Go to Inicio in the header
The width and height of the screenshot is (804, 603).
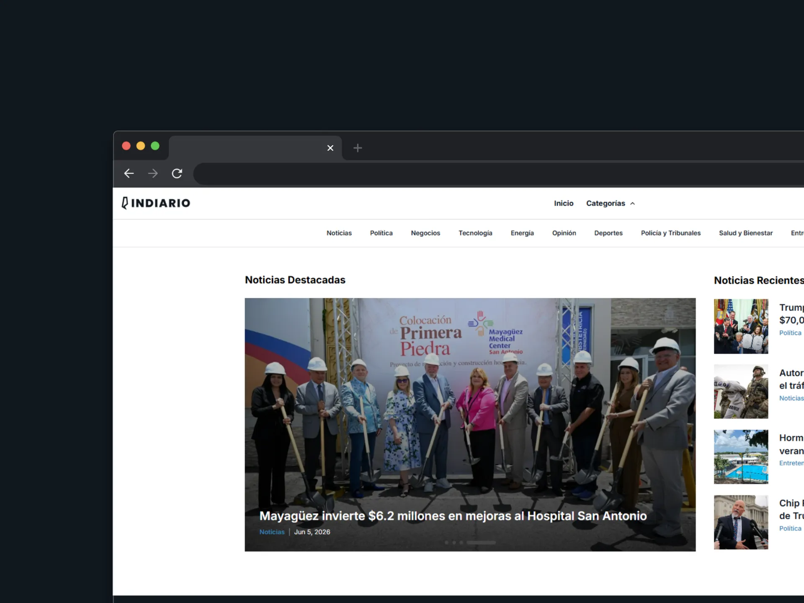[x=564, y=203]
